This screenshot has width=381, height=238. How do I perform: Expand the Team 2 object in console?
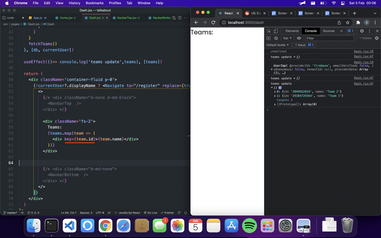(x=275, y=91)
